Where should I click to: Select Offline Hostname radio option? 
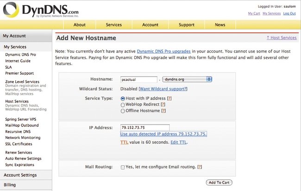click(x=123, y=111)
